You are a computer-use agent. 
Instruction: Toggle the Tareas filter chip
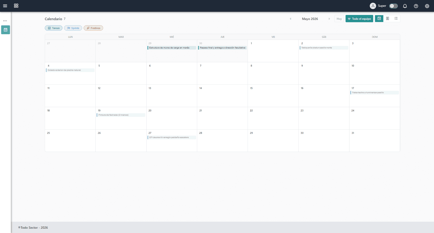[x=54, y=28]
